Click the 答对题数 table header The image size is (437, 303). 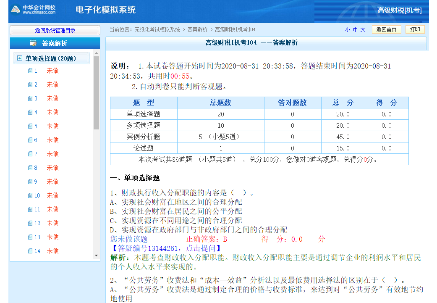292,103
